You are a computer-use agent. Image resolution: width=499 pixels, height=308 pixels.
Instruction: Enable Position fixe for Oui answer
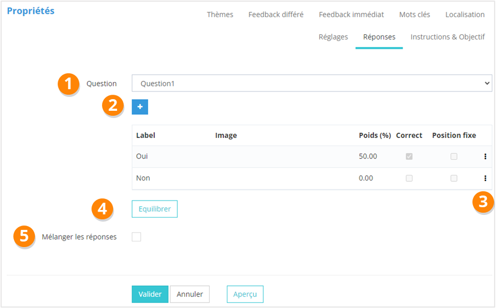tap(454, 157)
